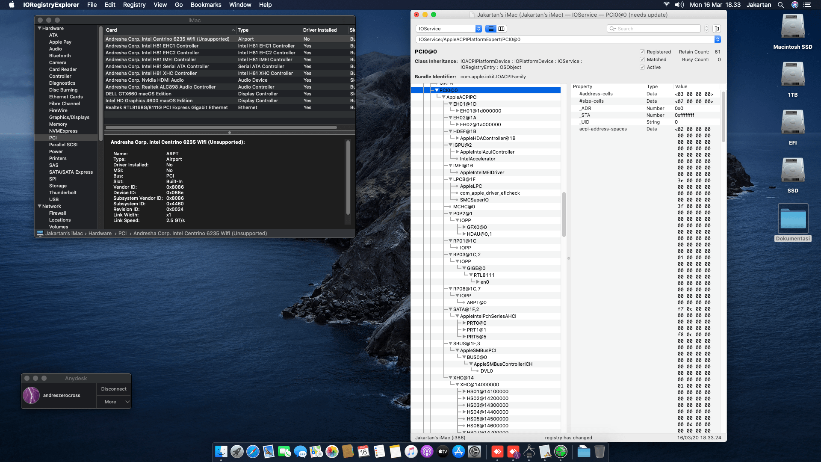Click the Hardware breadcrumb in the path bar

pos(100,234)
